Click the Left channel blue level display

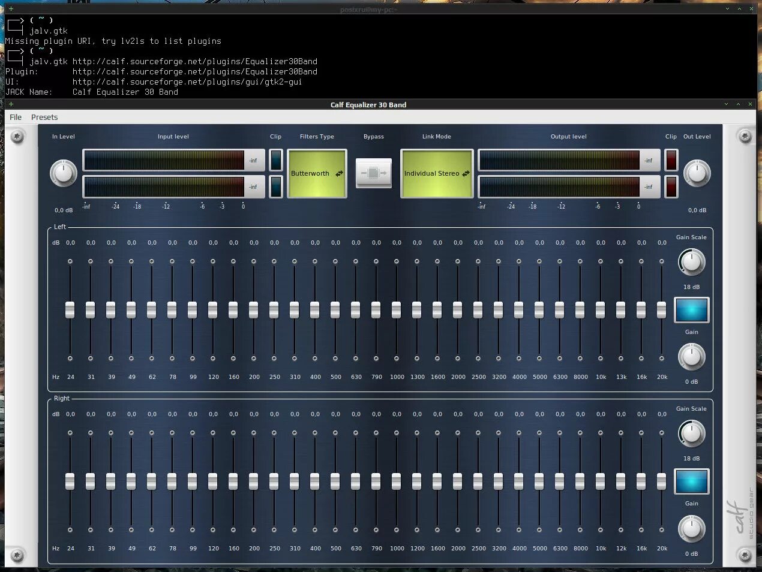(691, 310)
